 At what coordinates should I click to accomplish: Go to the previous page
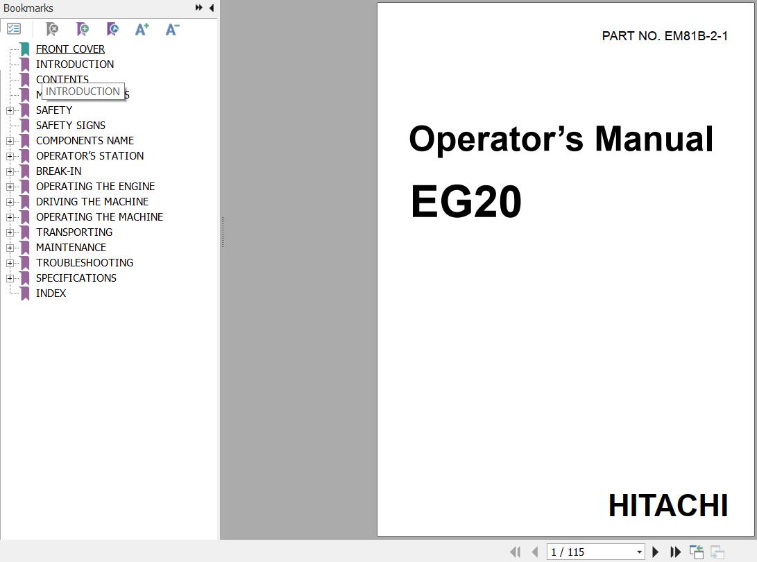point(534,552)
